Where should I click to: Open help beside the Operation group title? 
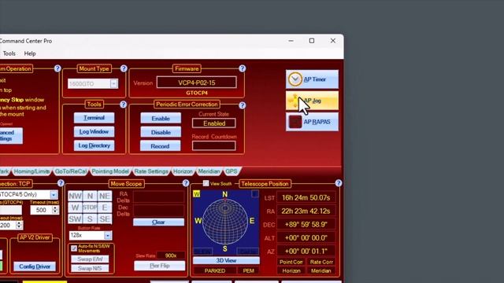pyautogui.click(x=57, y=68)
